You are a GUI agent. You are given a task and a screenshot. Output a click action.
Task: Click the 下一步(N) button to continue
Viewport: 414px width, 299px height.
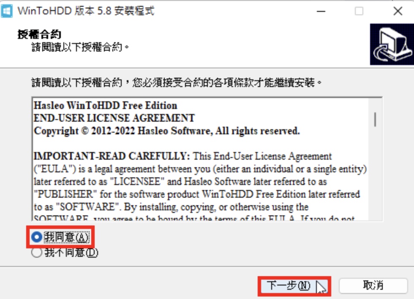294,286
